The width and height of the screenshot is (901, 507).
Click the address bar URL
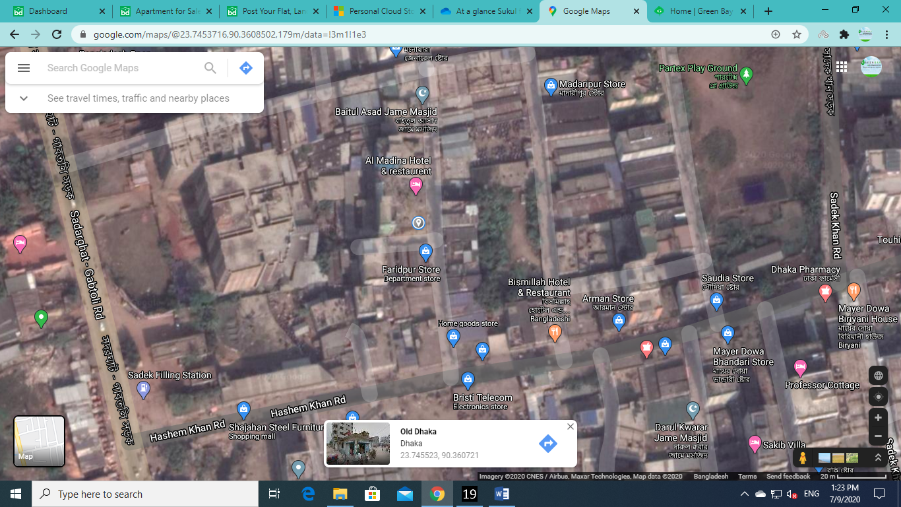(x=230, y=34)
